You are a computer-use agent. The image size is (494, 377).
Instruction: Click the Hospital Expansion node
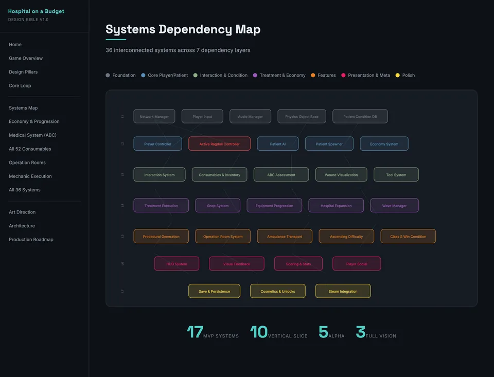pos(336,206)
